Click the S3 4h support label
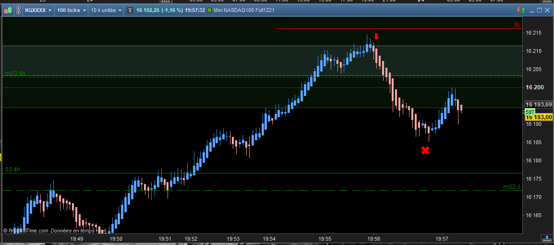Image resolution: width=554 pixels, height=245 pixels. click(12, 170)
